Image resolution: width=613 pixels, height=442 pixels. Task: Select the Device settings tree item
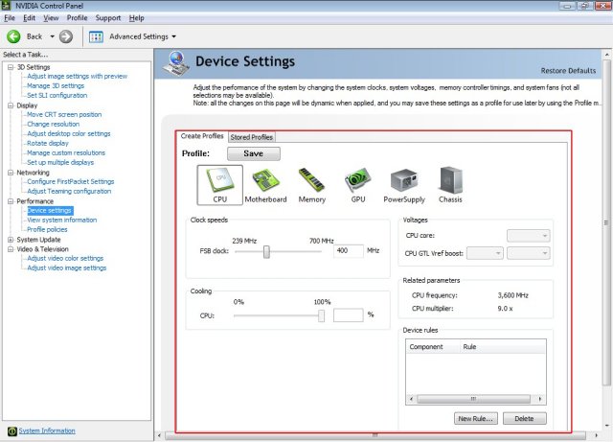pos(50,211)
